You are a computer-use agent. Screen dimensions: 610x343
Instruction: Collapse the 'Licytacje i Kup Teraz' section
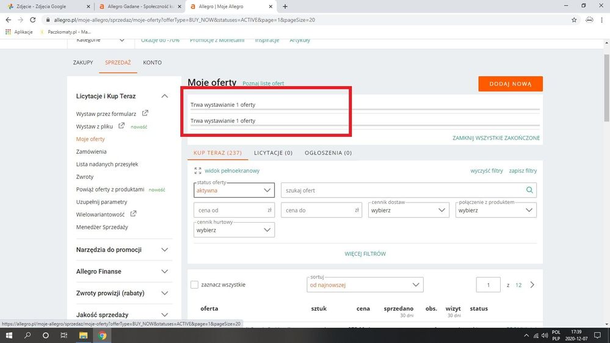pyautogui.click(x=164, y=96)
